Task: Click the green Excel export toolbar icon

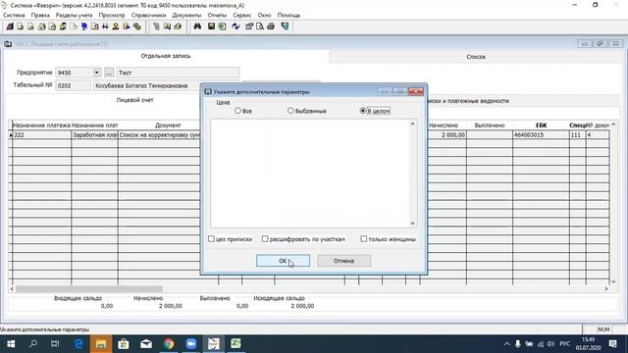Action: pos(222,26)
